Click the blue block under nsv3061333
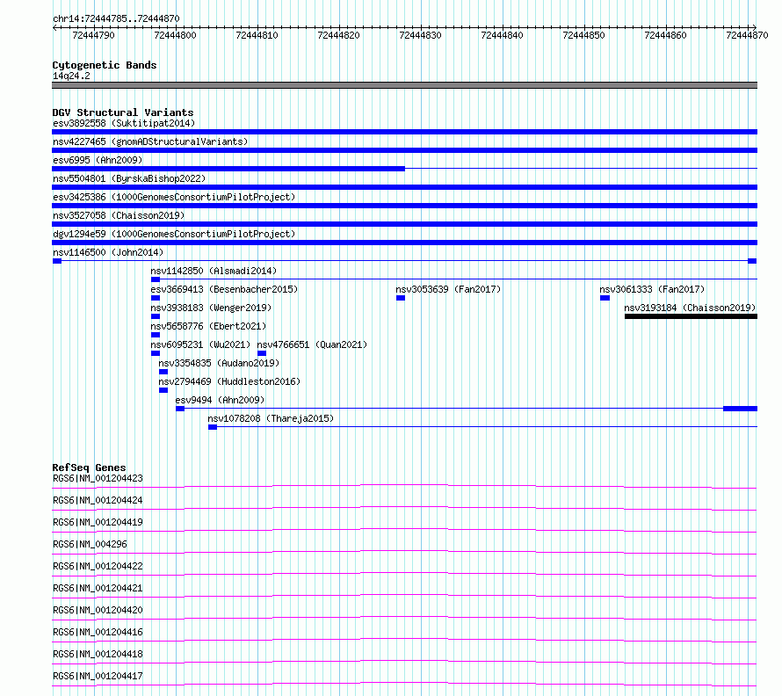Screen dimensions: 782x696 605,298
